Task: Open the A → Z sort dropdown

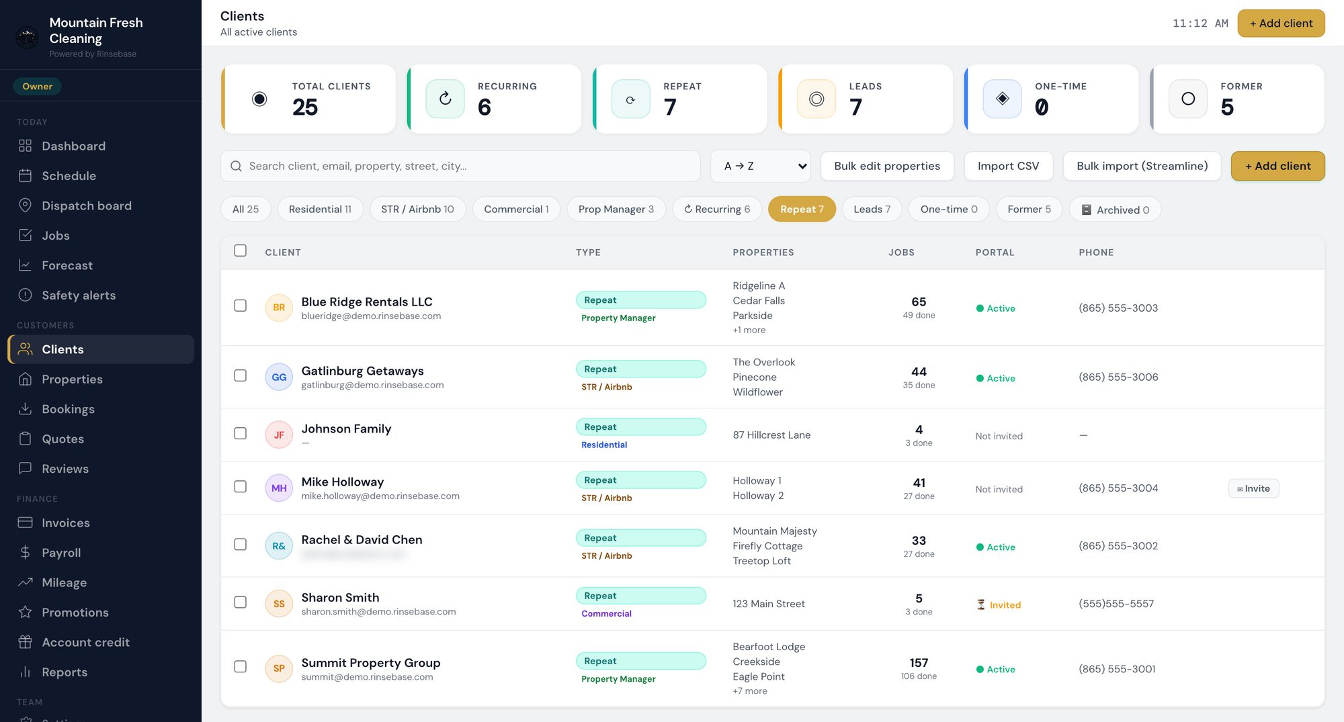Action: (761, 166)
